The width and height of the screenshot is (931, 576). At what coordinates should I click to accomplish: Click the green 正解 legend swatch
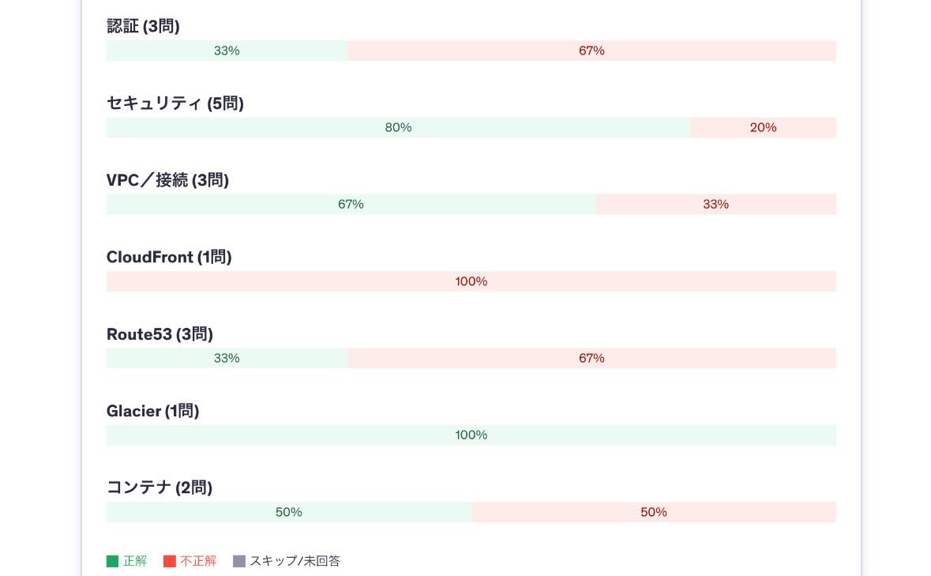click(x=112, y=561)
